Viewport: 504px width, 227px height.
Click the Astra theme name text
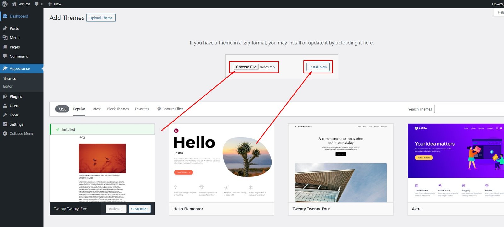click(x=416, y=209)
